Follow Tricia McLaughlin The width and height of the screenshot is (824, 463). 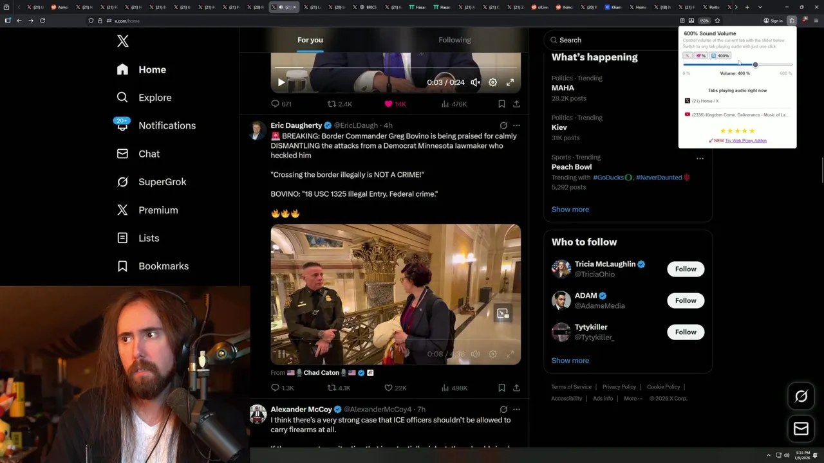tap(686, 269)
